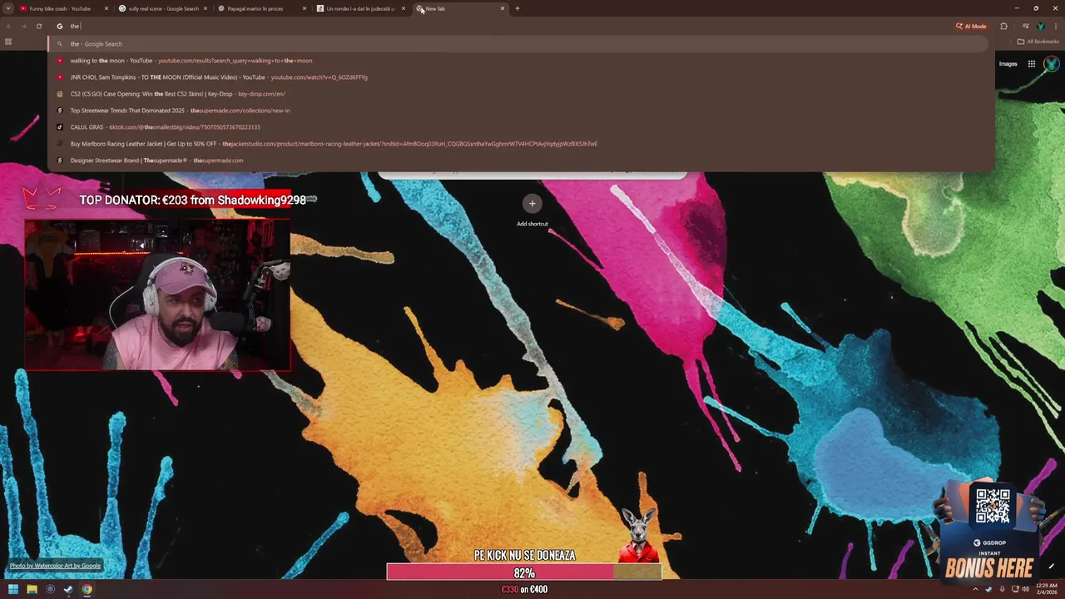Open the apps grid in bookmarks bar

8,42
